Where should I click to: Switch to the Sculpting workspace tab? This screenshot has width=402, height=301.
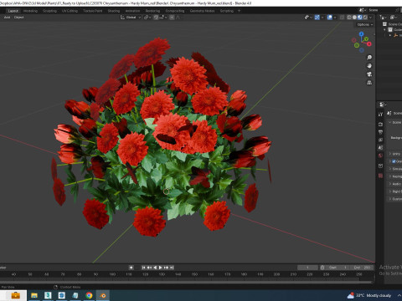point(49,11)
